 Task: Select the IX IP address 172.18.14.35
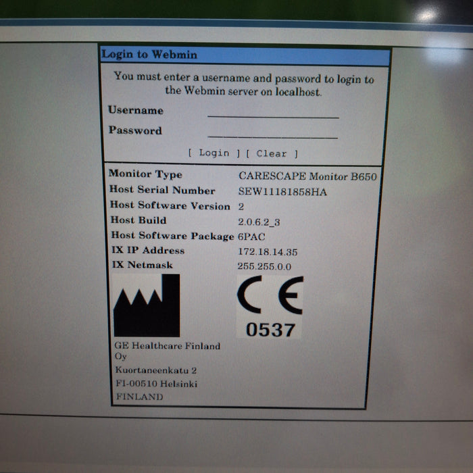coord(268,251)
